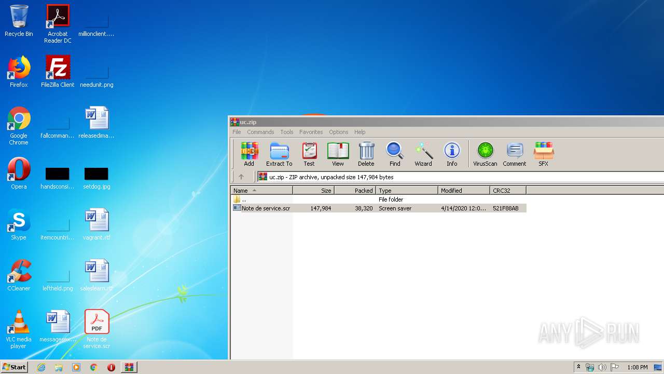Select 'Note de service.scr' in archive list

coord(266,208)
